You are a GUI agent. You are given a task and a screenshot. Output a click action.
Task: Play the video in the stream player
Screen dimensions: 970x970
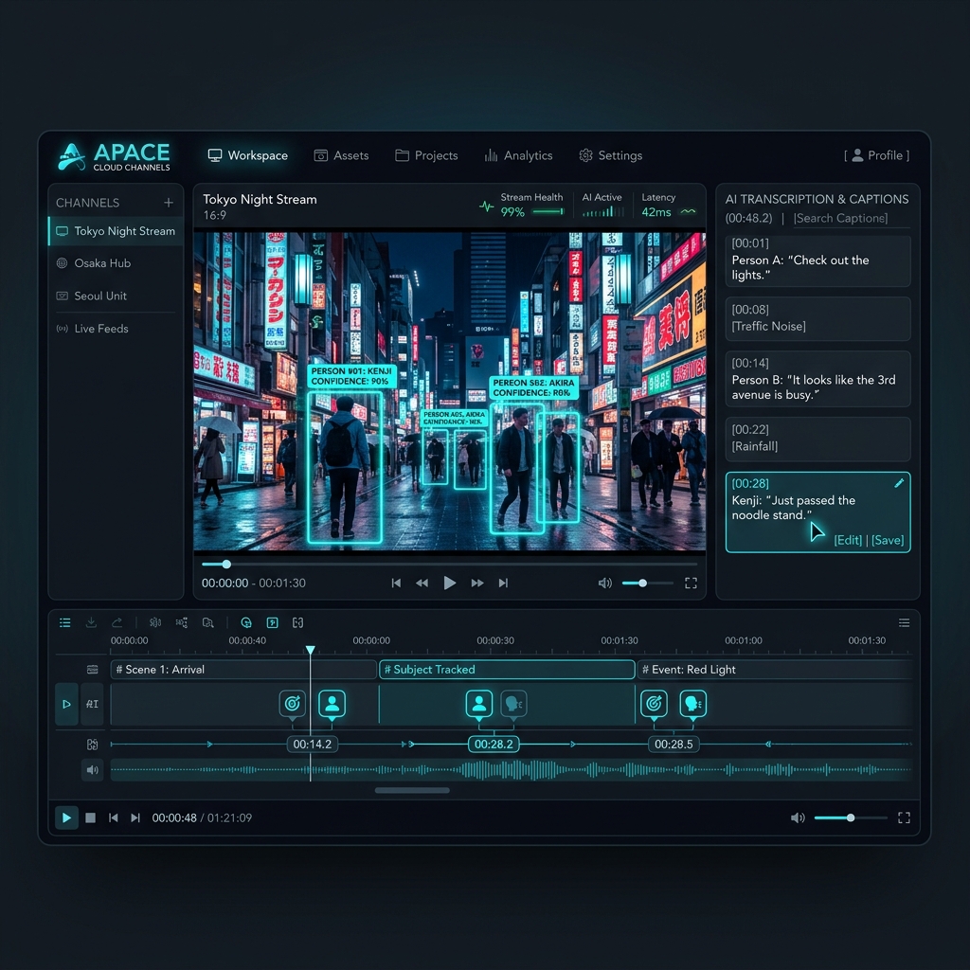[x=450, y=583]
